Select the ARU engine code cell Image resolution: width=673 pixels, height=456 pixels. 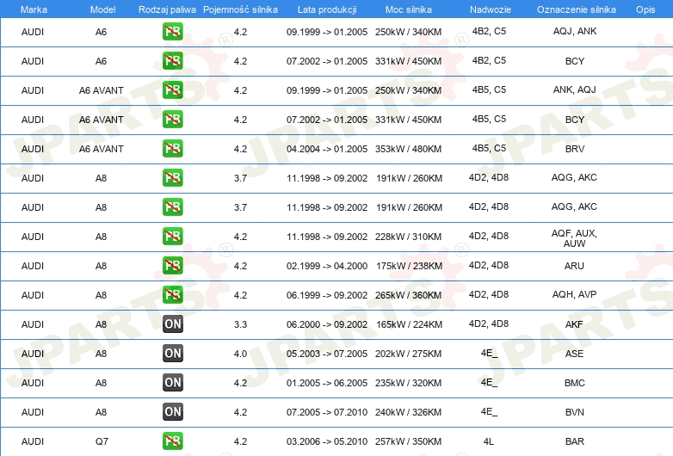pyautogui.click(x=574, y=266)
